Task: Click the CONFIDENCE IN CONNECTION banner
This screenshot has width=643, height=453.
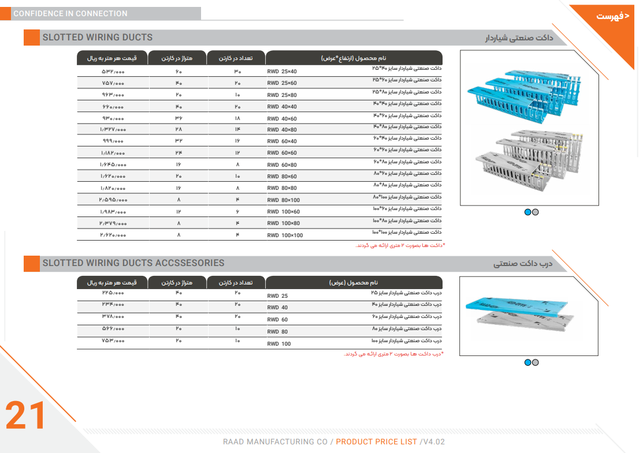Action: 70,13
